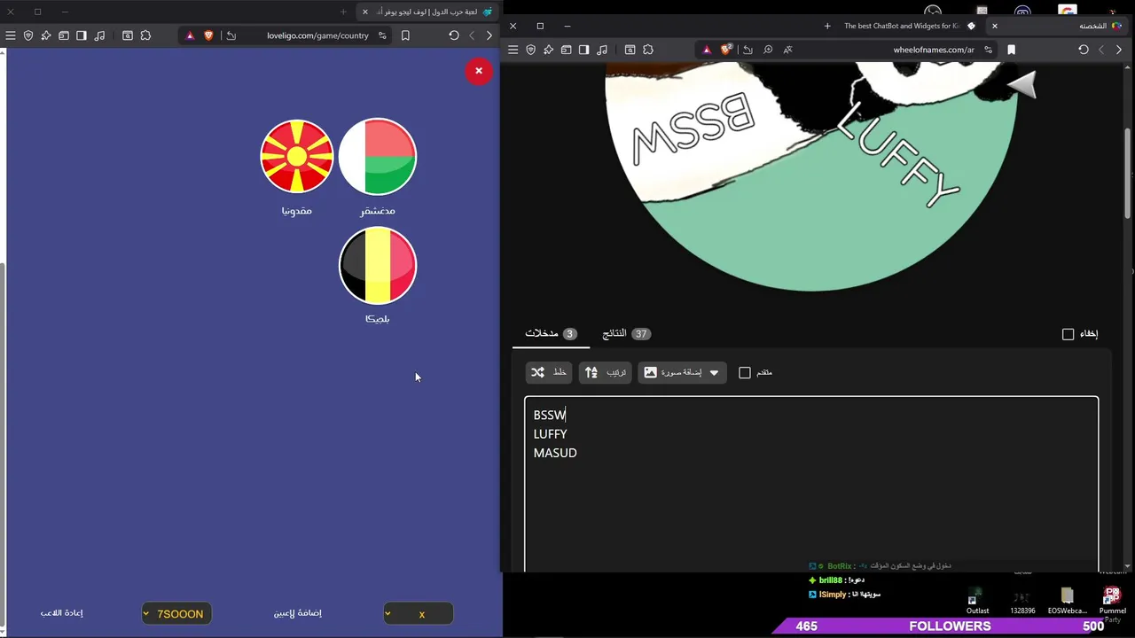Switch to The best ChatBot and Widgets tab

click(x=904, y=26)
